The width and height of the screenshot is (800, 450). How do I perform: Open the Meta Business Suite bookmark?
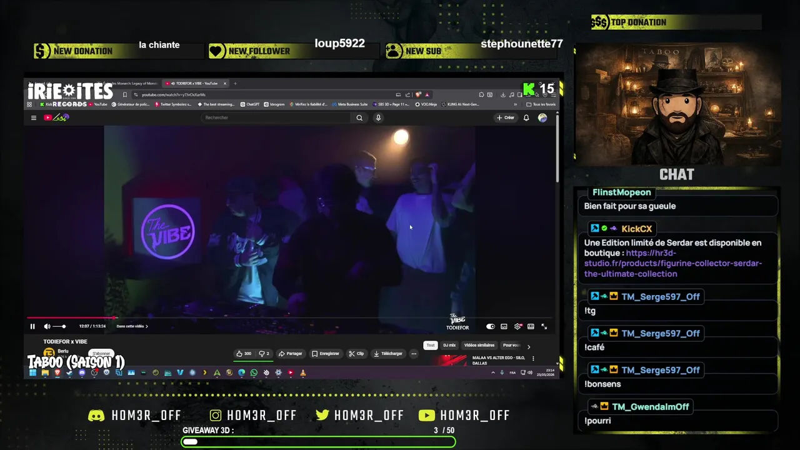(x=349, y=104)
